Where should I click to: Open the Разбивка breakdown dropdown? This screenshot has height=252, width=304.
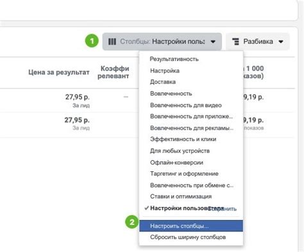(x=258, y=42)
